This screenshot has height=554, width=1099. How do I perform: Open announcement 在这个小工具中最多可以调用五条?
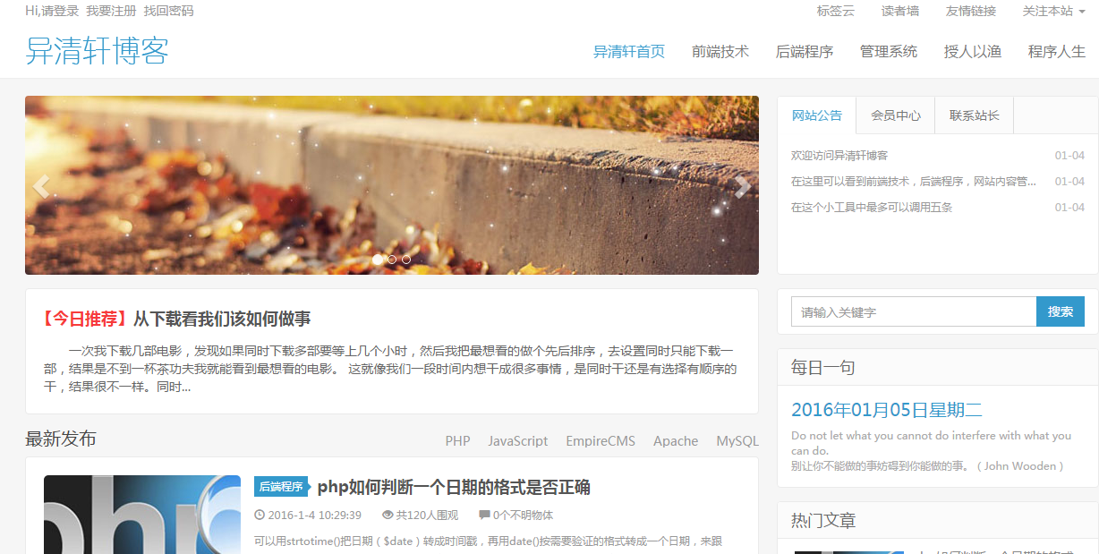pyautogui.click(x=872, y=208)
